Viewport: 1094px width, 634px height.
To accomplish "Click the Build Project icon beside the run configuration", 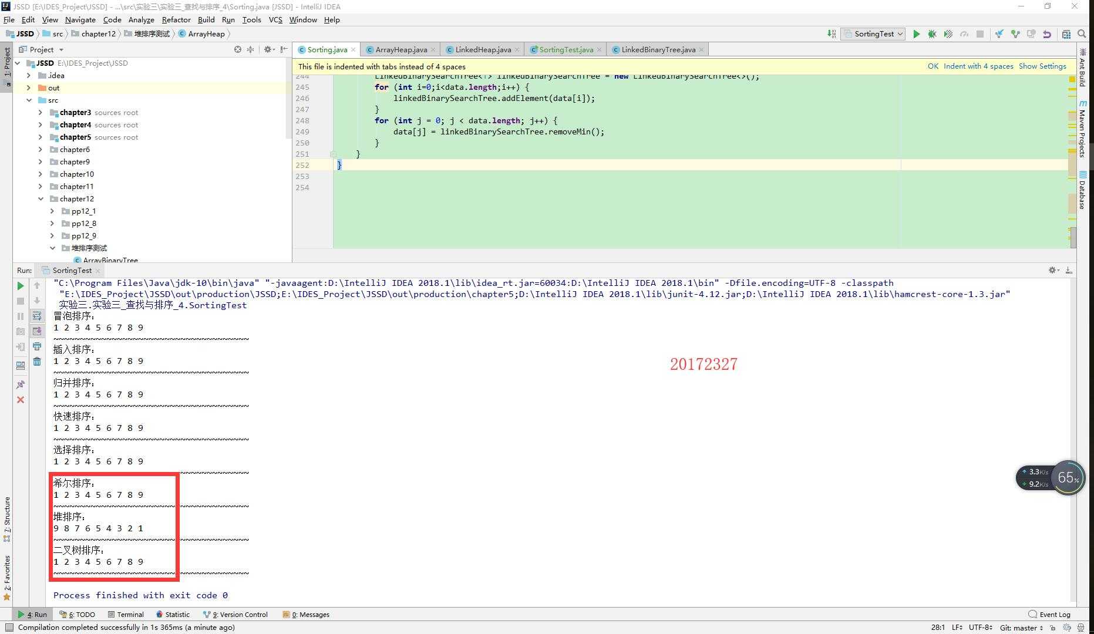I will [x=832, y=34].
